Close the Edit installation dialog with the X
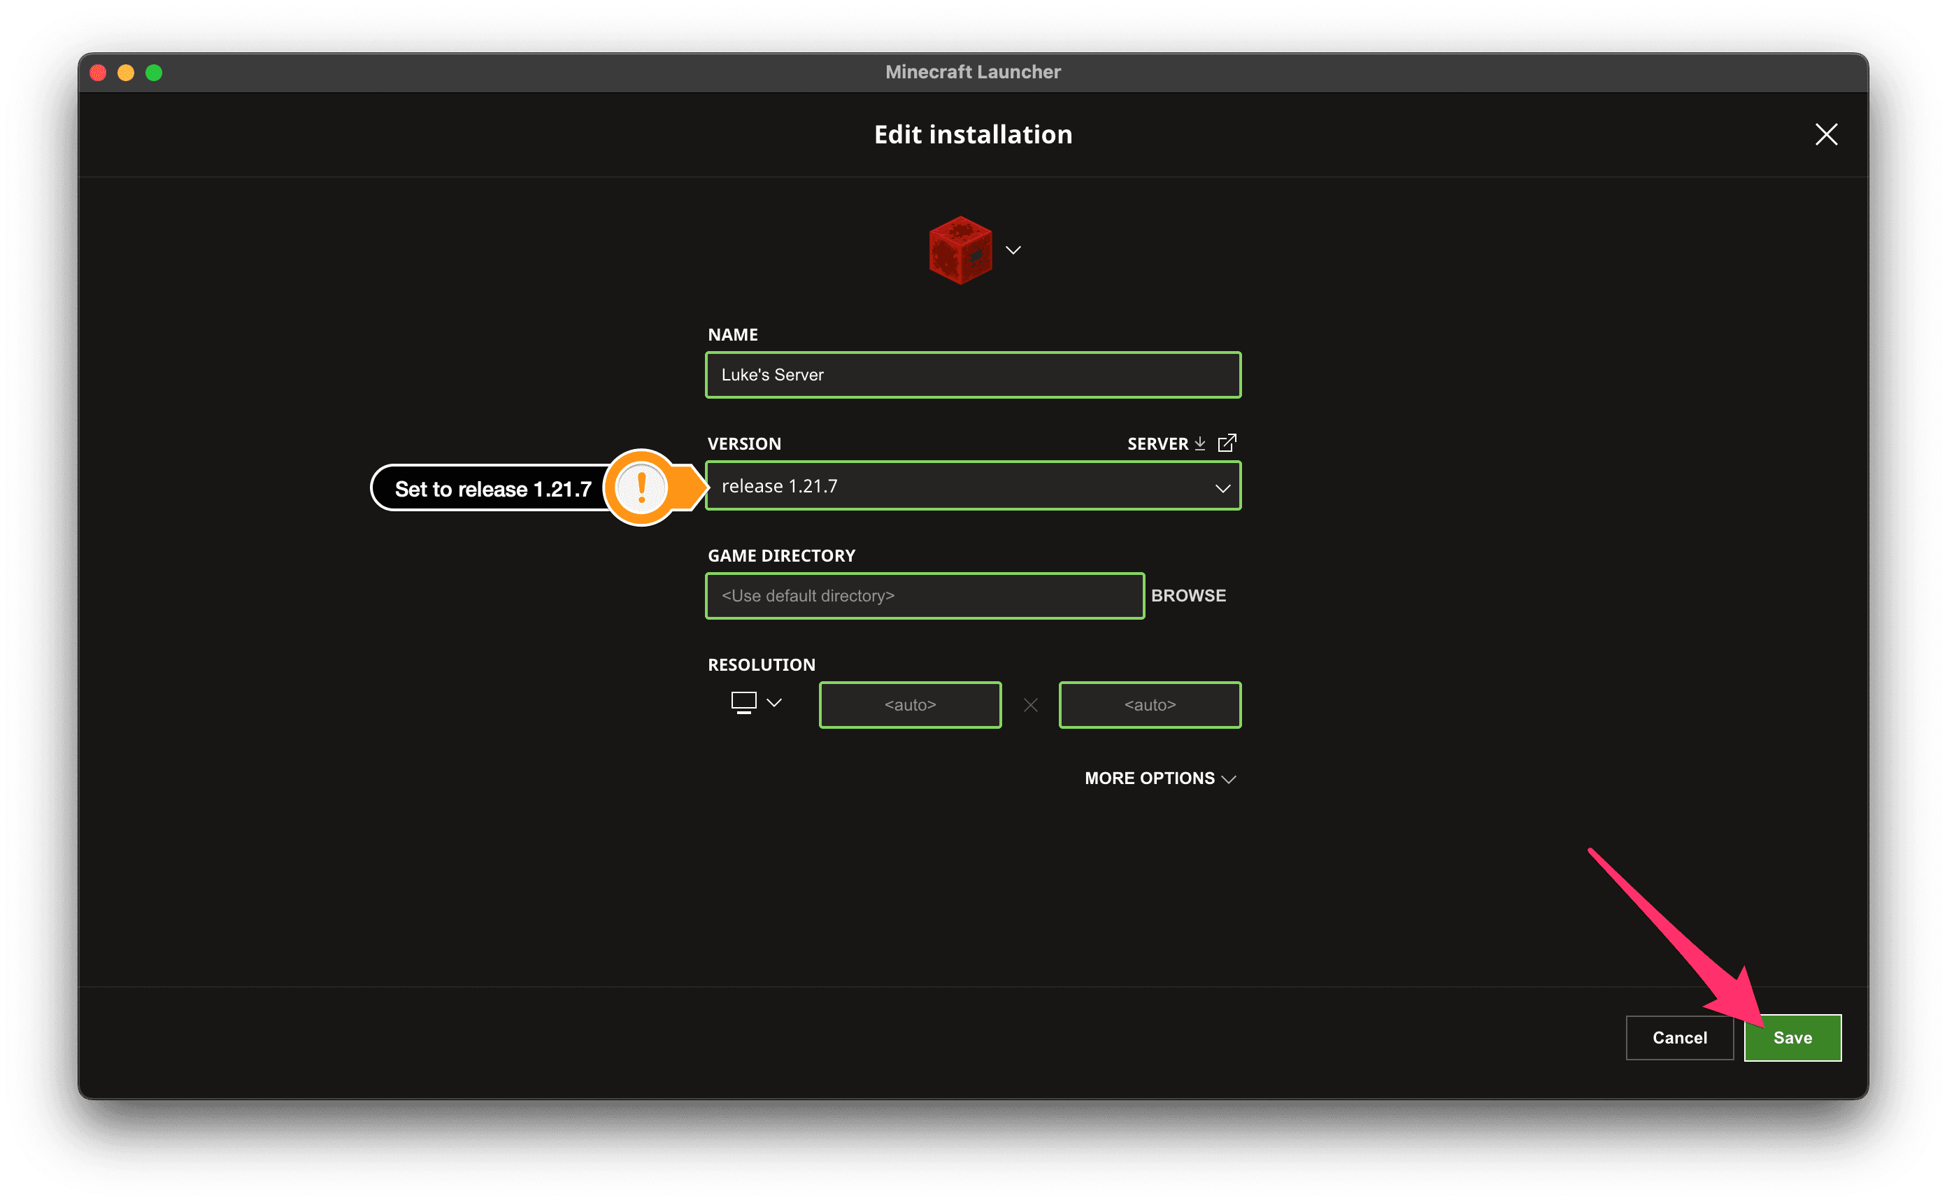This screenshot has width=1947, height=1203. tap(1826, 134)
